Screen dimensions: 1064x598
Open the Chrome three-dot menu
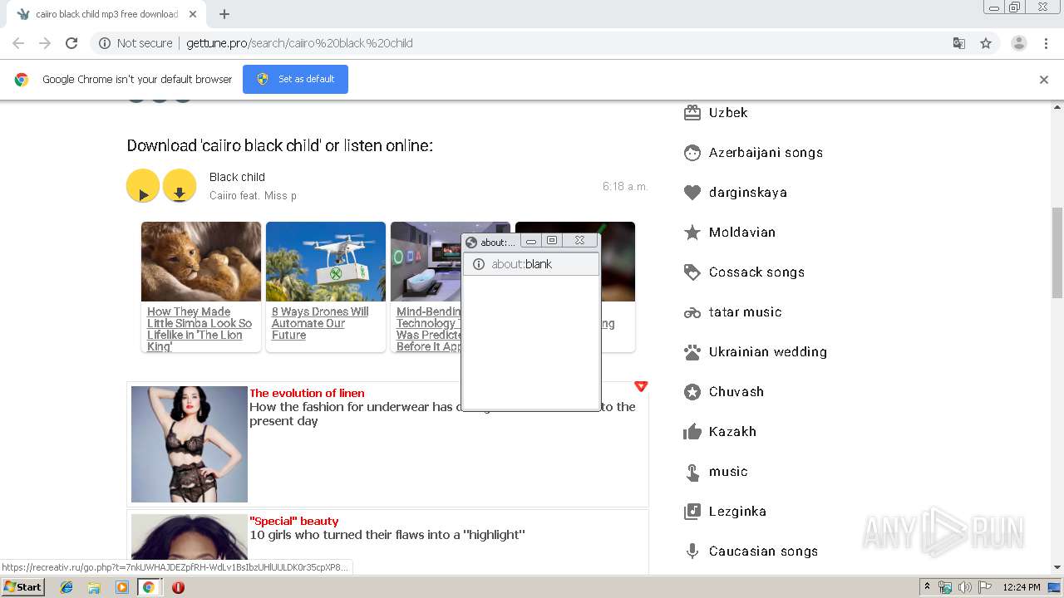(1046, 43)
